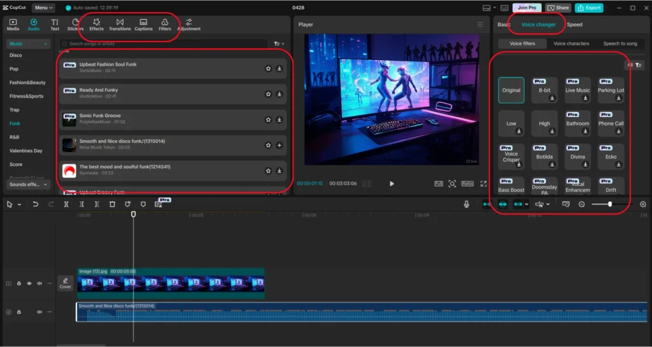Image resolution: width=652 pixels, height=347 pixels.
Task: Delete selected clip with trash icon
Action: 112,204
